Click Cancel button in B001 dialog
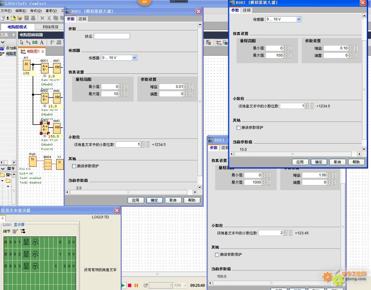This screenshot has height=290, width=371. tap(173, 200)
